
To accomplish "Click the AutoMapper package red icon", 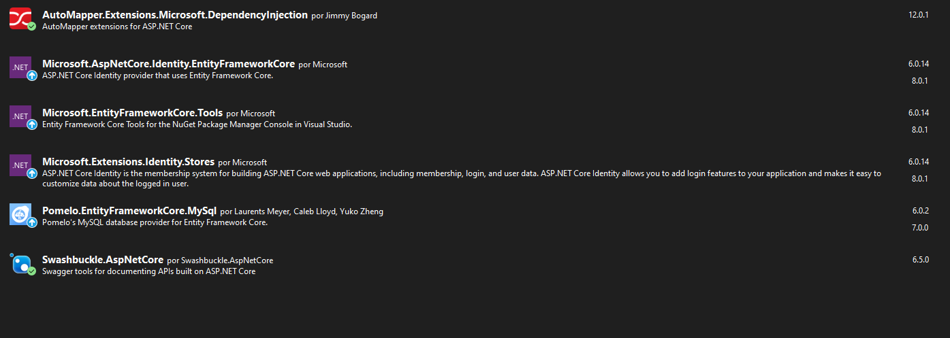I will (x=20, y=18).
